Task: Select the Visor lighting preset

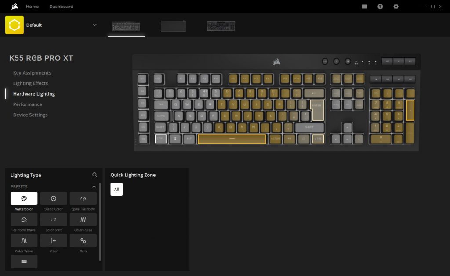Action: pos(54,240)
